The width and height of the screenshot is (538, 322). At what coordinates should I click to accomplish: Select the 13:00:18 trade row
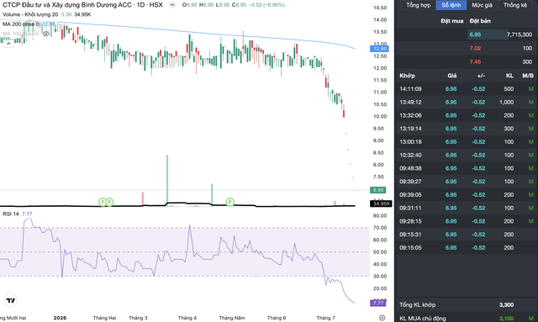click(466, 142)
